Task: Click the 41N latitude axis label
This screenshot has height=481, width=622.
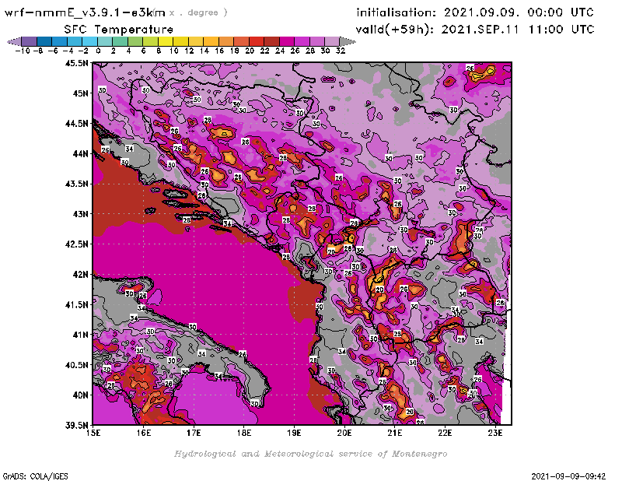Action: pyautogui.click(x=80, y=335)
